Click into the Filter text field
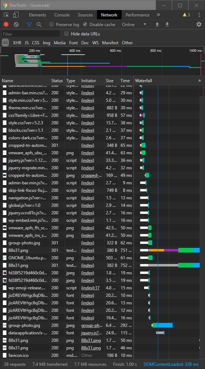The image size is (205, 369). 31,34
